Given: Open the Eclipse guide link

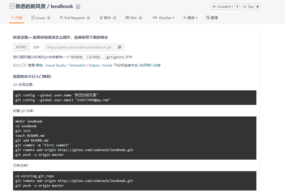Looking at the screenshot, I should pyautogui.click(x=94, y=65).
